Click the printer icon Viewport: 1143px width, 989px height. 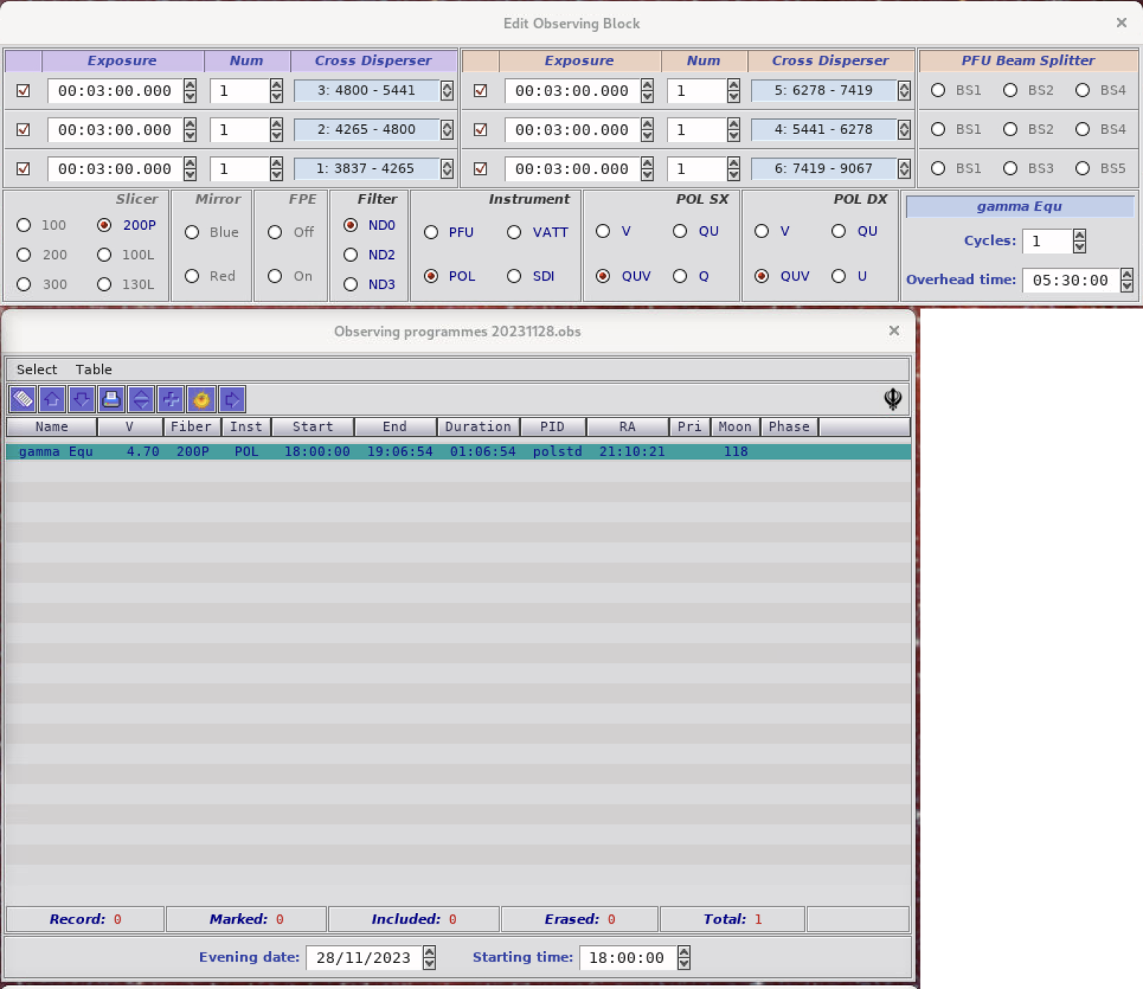click(111, 400)
